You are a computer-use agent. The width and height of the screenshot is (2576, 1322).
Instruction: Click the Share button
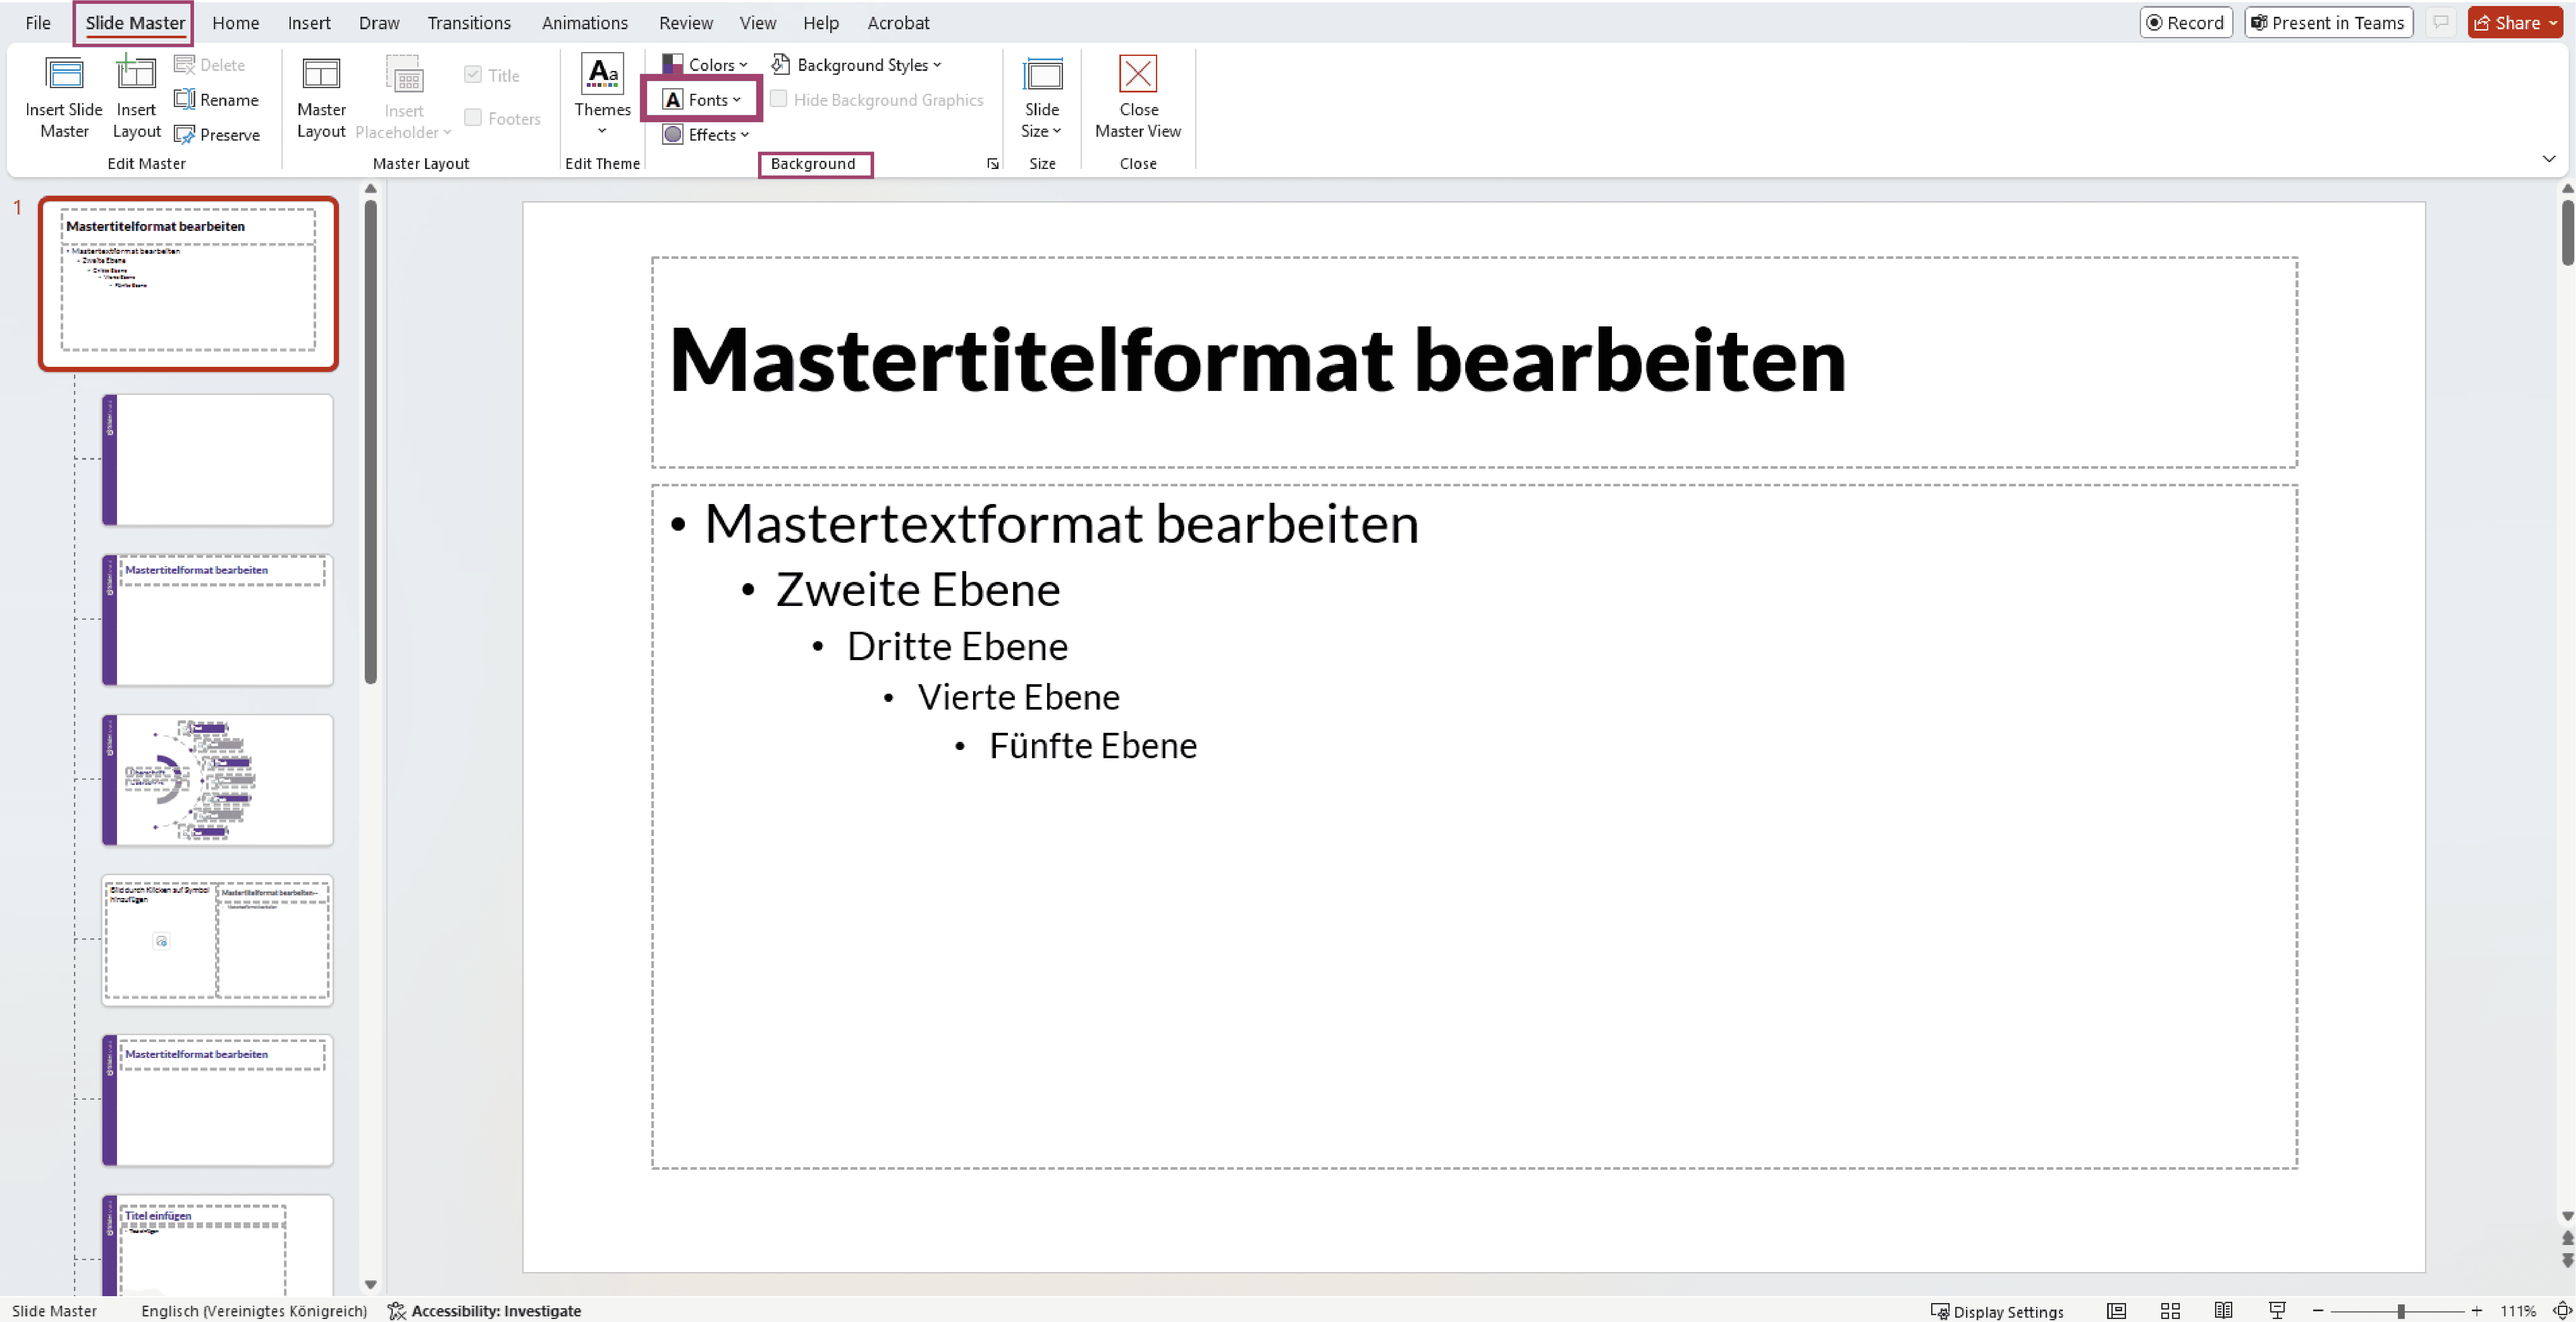[x=2515, y=23]
